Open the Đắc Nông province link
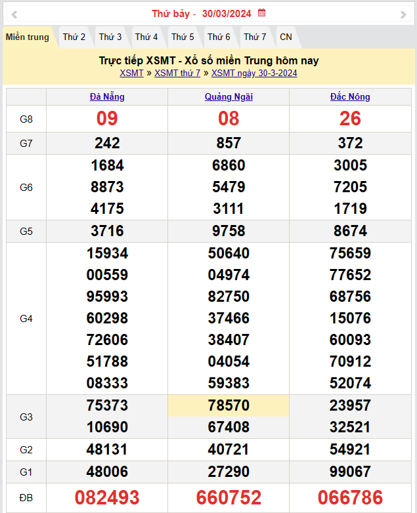This screenshot has height=513, width=417. tap(350, 97)
